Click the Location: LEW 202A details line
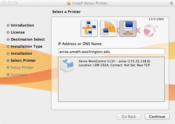This screenshot has height=124, width=175. pos(114,65)
